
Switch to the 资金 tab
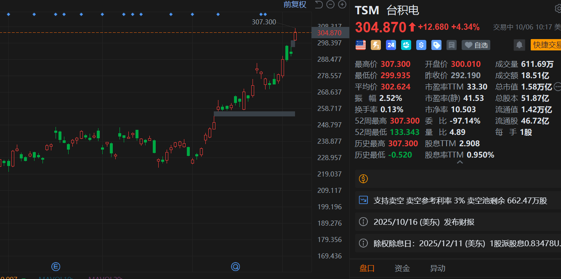click(402, 268)
